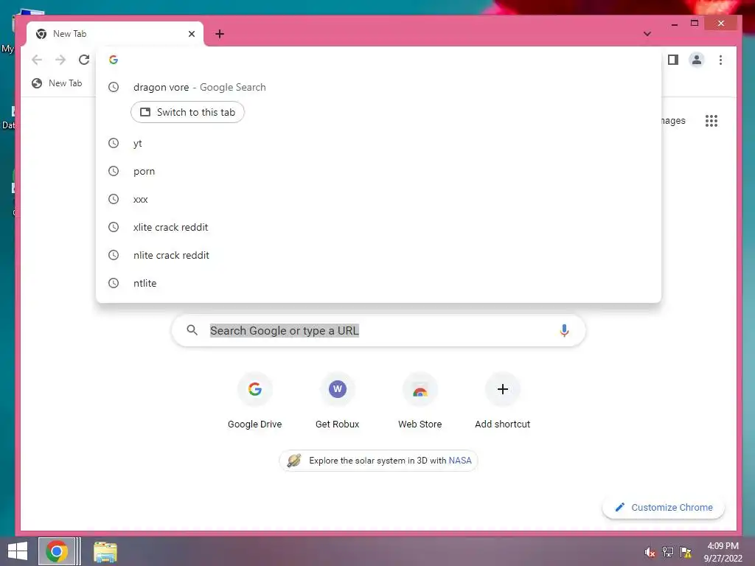Open File Explorer from taskbar
Viewport: 755px width, 566px height.
105,551
